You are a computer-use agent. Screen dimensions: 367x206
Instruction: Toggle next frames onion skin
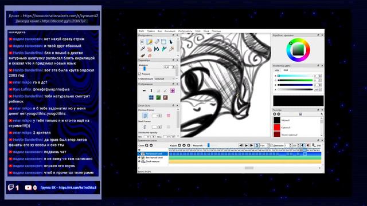click(x=145, y=127)
